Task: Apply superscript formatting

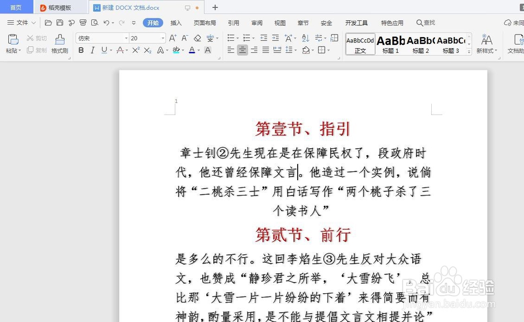Action: coord(135,50)
